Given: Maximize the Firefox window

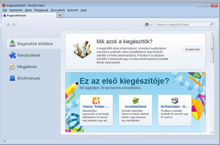Looking at the screenshot, I should point(207,5).
